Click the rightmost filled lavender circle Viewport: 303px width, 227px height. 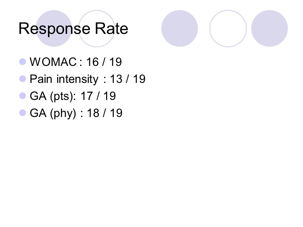pyautogui.click(x=270, y=28)
